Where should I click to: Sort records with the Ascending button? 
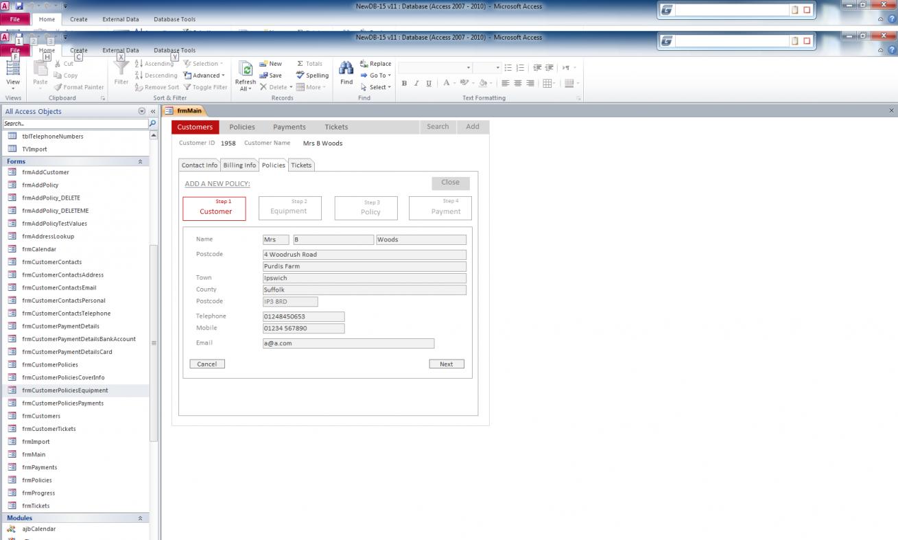[x=154, y=64]
